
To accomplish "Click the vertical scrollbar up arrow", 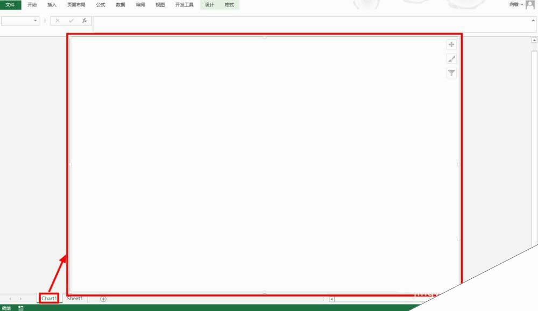I will (534, 39).
